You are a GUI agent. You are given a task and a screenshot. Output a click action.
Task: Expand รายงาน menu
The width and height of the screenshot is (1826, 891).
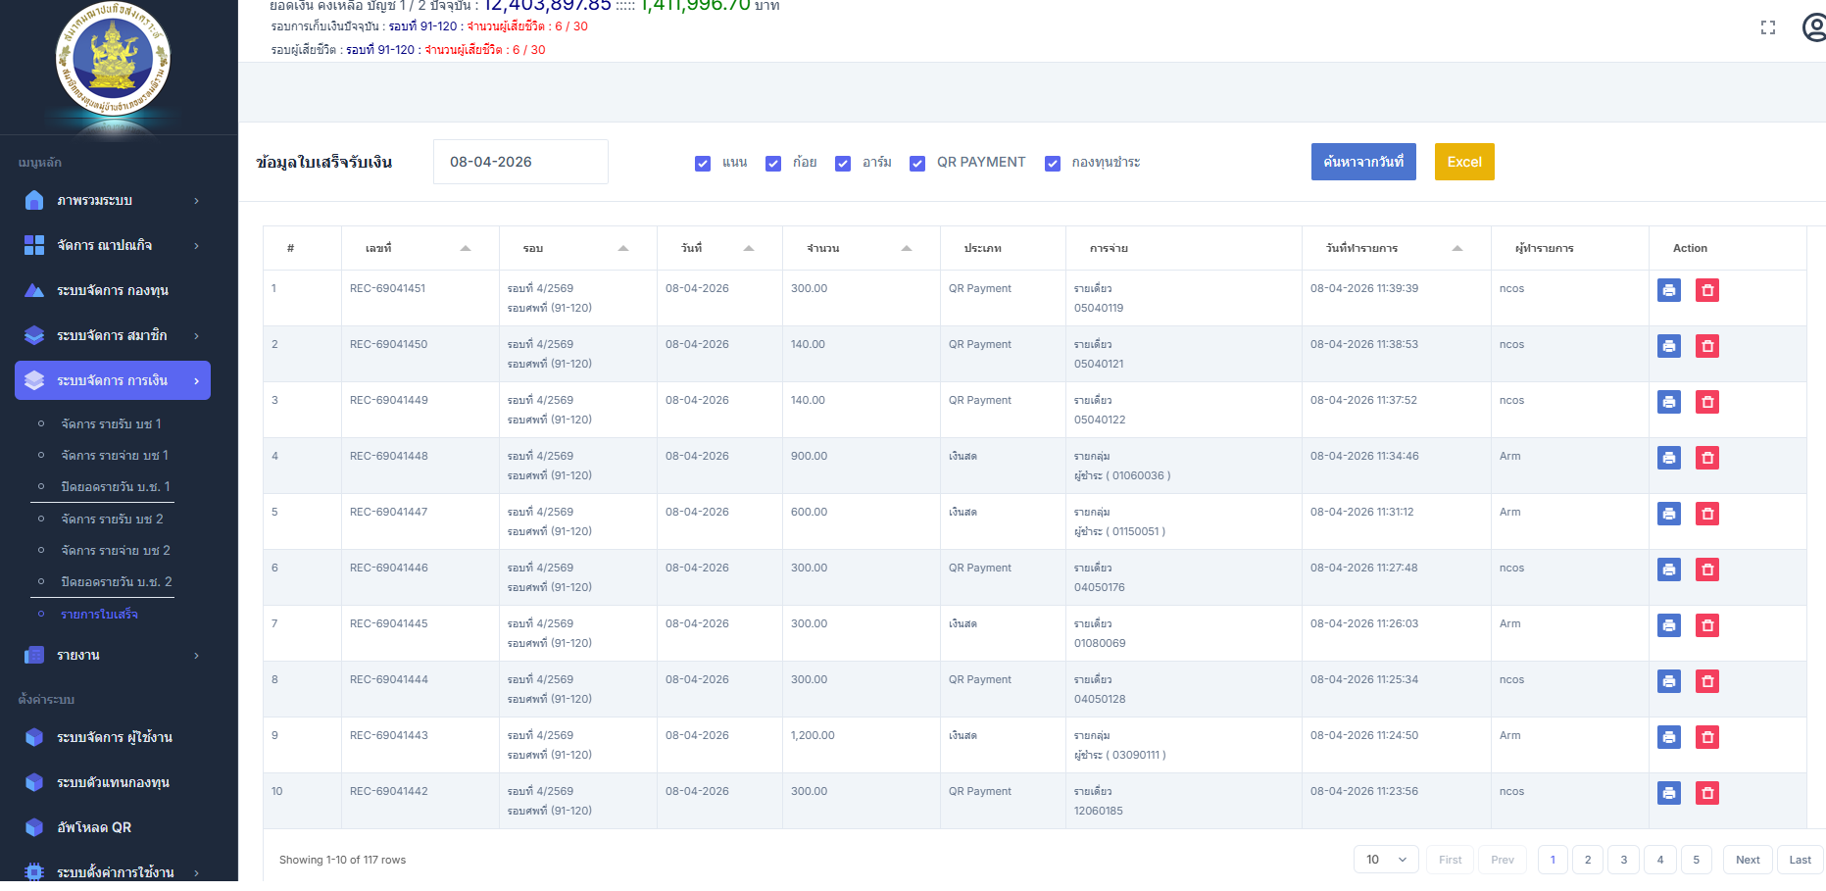[x=113, y=655]
